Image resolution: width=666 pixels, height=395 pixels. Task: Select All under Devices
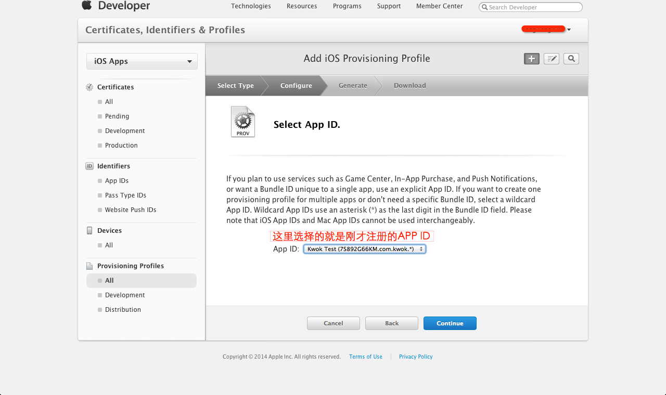(x=109, y=245)
